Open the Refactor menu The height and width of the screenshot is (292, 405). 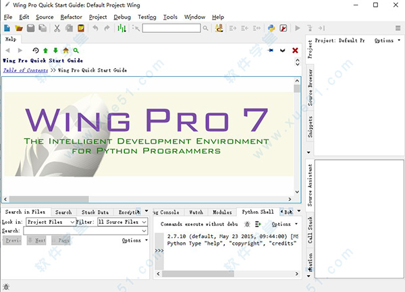tap(72, 17)
